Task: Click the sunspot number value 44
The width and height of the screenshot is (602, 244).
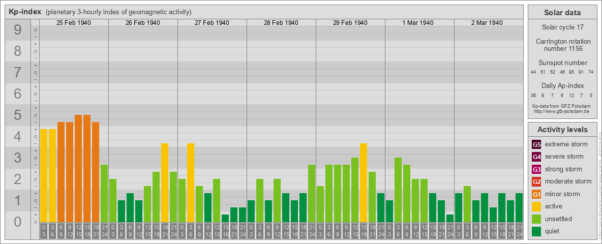Action: (533, 72)
